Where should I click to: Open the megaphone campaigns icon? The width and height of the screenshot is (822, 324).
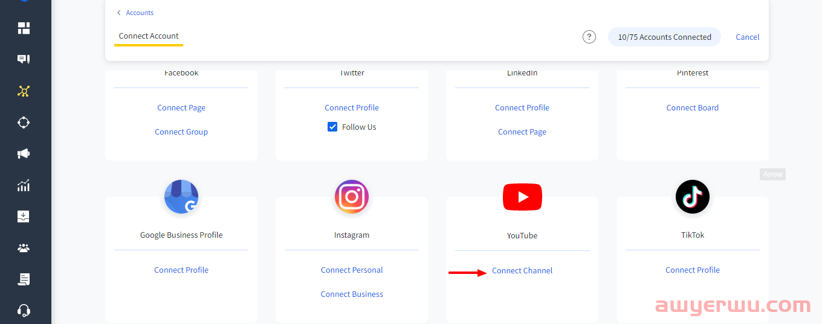pyautogui.click(x=24, y=154)
